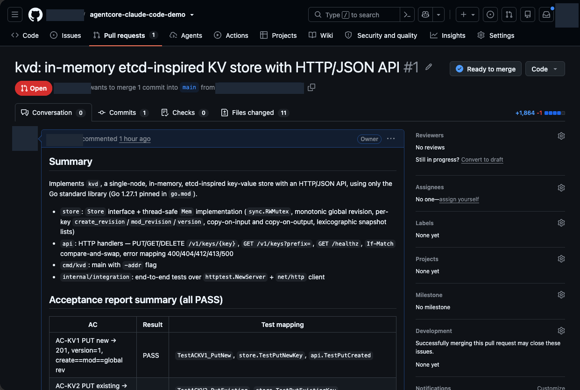Viewport: 580px width, 390px height.
Task: Switch to the Code tab
Action: [25, 35]
